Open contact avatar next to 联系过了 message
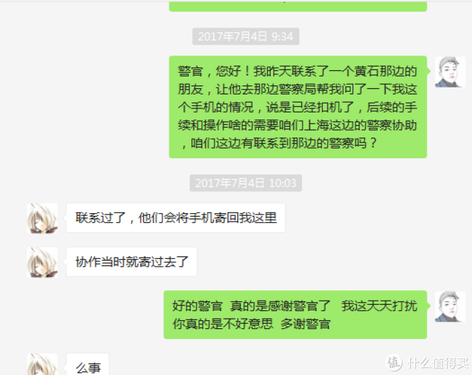The height and width of the screenshot is (375, 472). [42, 218]
